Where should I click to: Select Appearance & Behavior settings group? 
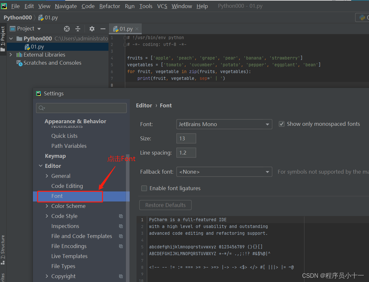[75, 121]
